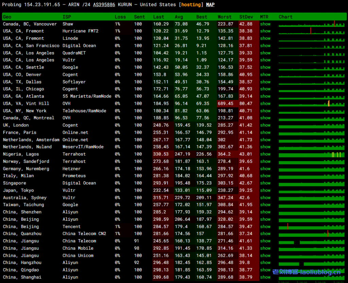
Task: Click the Loss column header
Action: point(120,17)
